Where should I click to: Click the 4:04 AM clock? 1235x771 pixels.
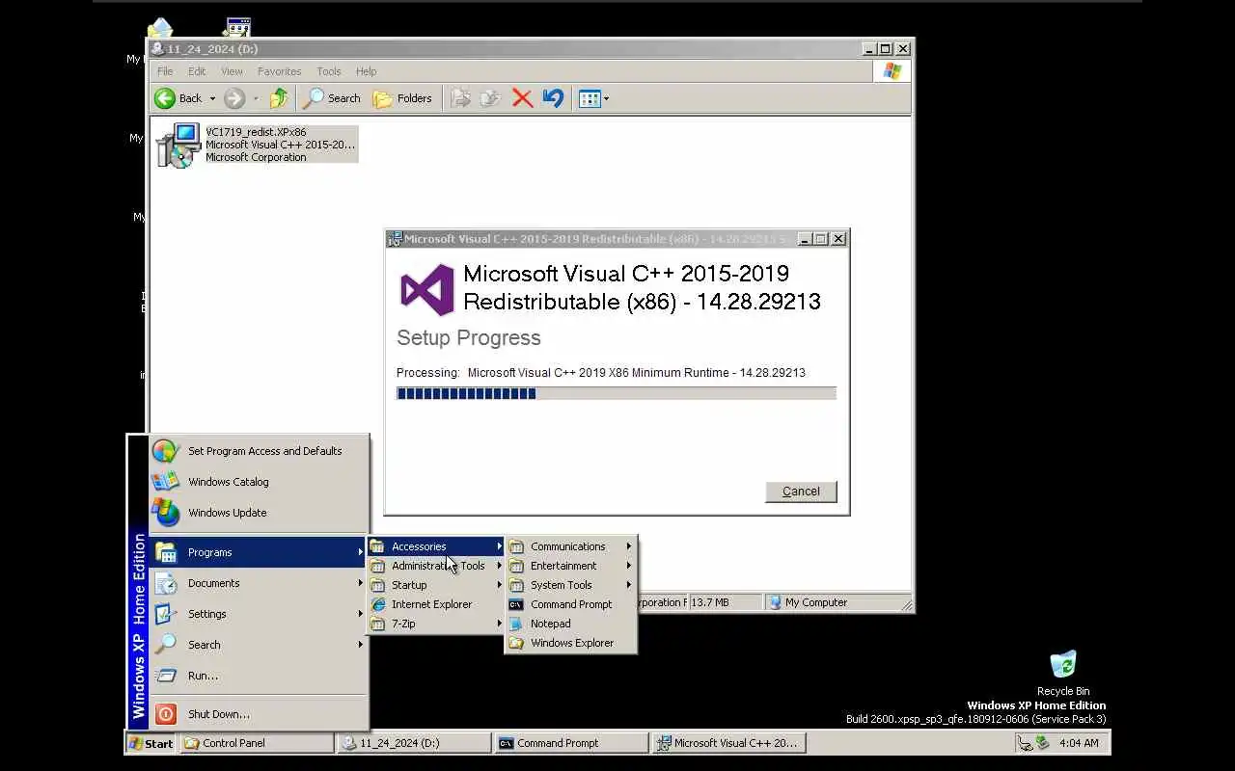pyautogui.click(x=1079, y=743)
